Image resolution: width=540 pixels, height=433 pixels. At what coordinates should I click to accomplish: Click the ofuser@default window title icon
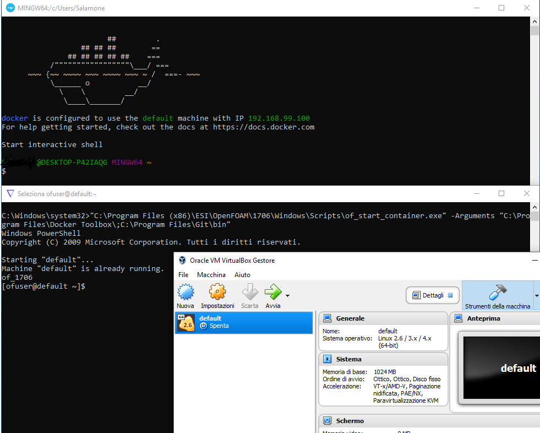(x=10, y=194)
